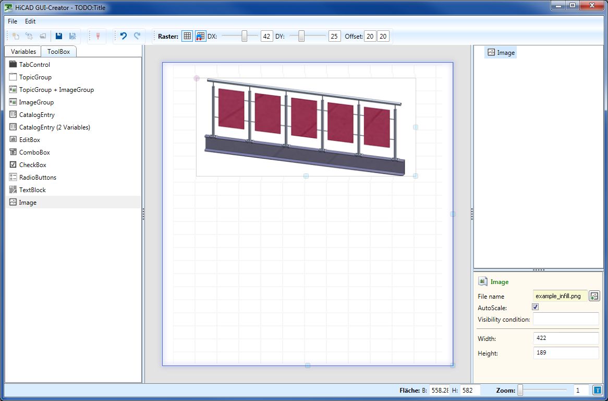Open the File menu
608x401 pixels.
tap(13, 21)
